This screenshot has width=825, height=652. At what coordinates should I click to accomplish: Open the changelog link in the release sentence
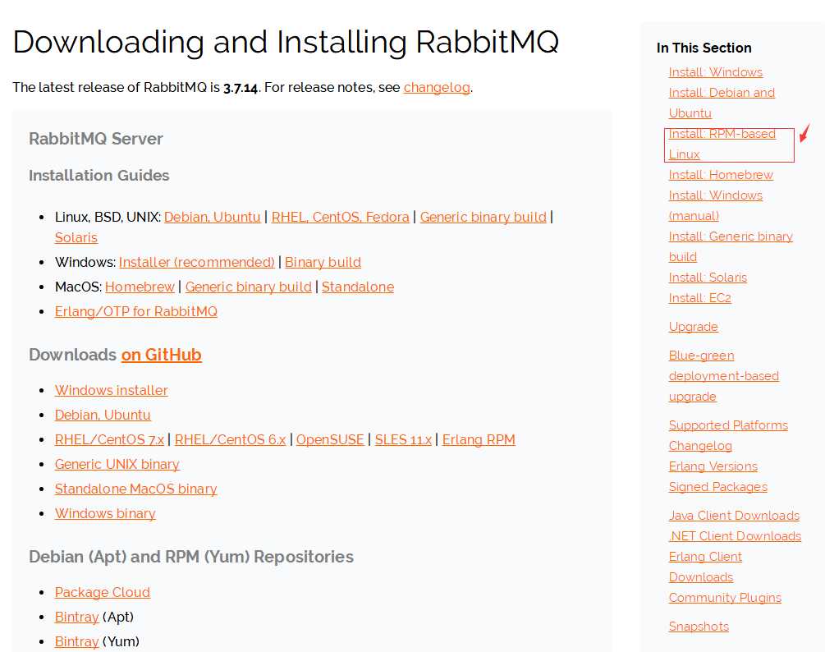(x=437, y=87)
